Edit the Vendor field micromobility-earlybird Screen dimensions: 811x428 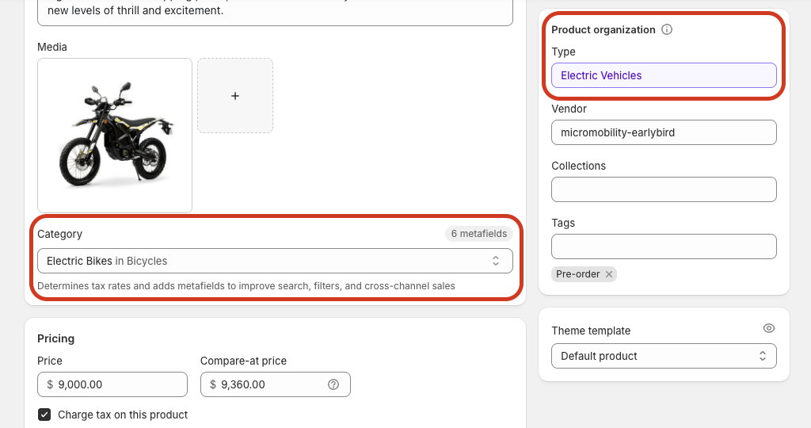(664, 132)
